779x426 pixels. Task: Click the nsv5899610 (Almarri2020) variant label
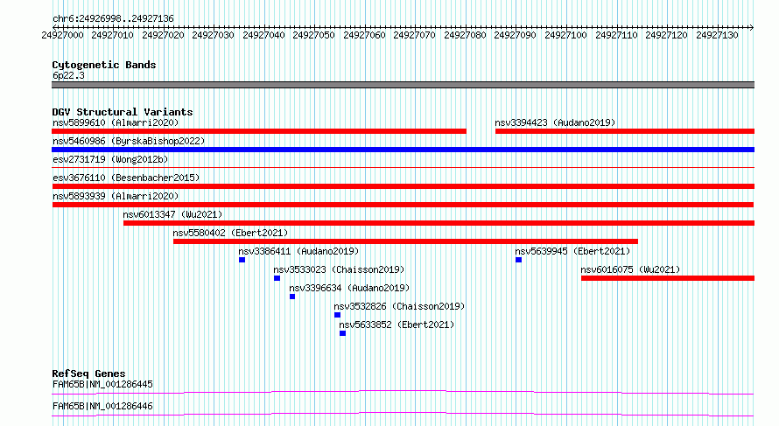(x=116, y=122)
